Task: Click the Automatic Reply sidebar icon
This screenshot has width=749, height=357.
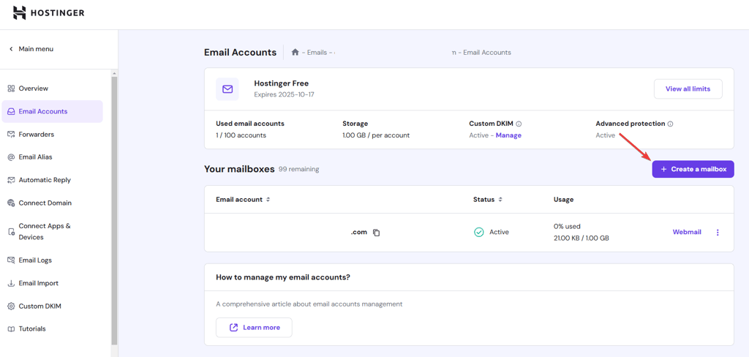Action: pos(11,180)
